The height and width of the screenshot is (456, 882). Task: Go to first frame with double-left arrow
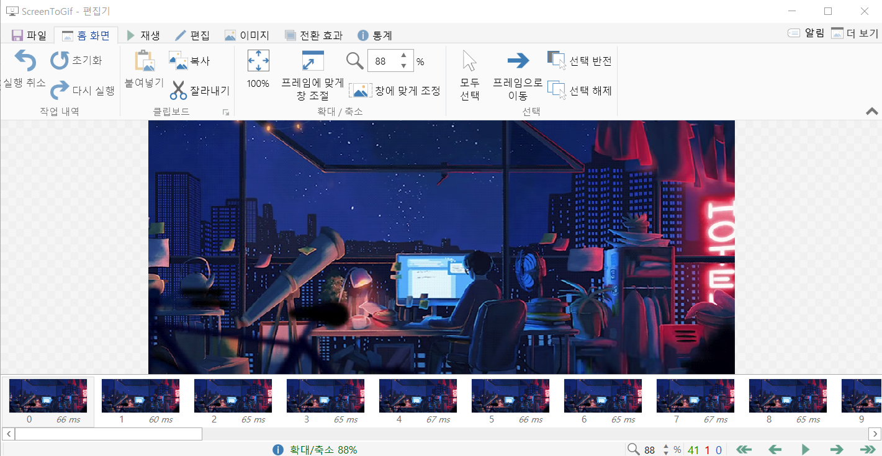pos(744,450)
